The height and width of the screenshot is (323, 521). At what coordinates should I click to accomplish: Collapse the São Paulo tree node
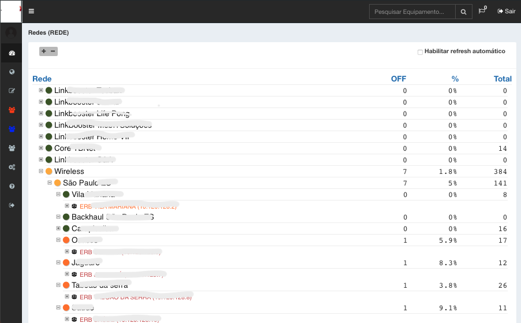pos(50,183)
